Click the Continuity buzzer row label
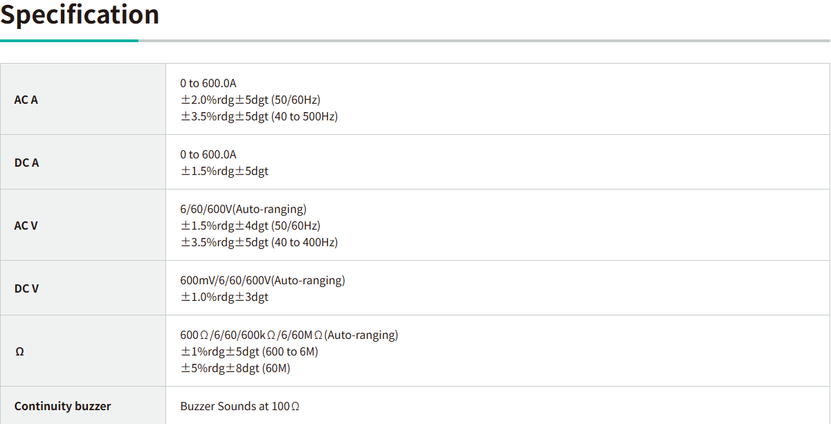 [62, 406]
